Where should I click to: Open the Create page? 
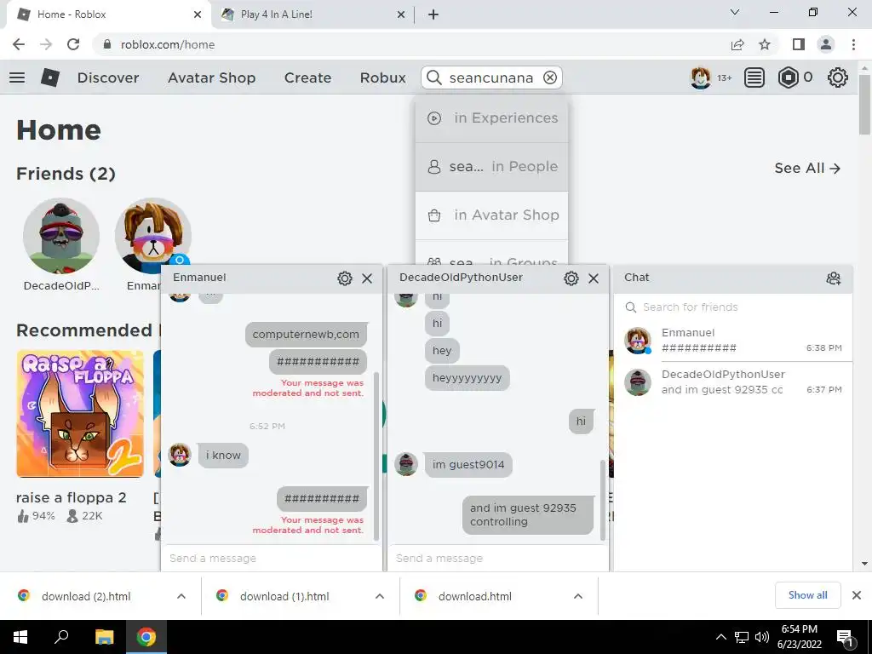point(307,77)
